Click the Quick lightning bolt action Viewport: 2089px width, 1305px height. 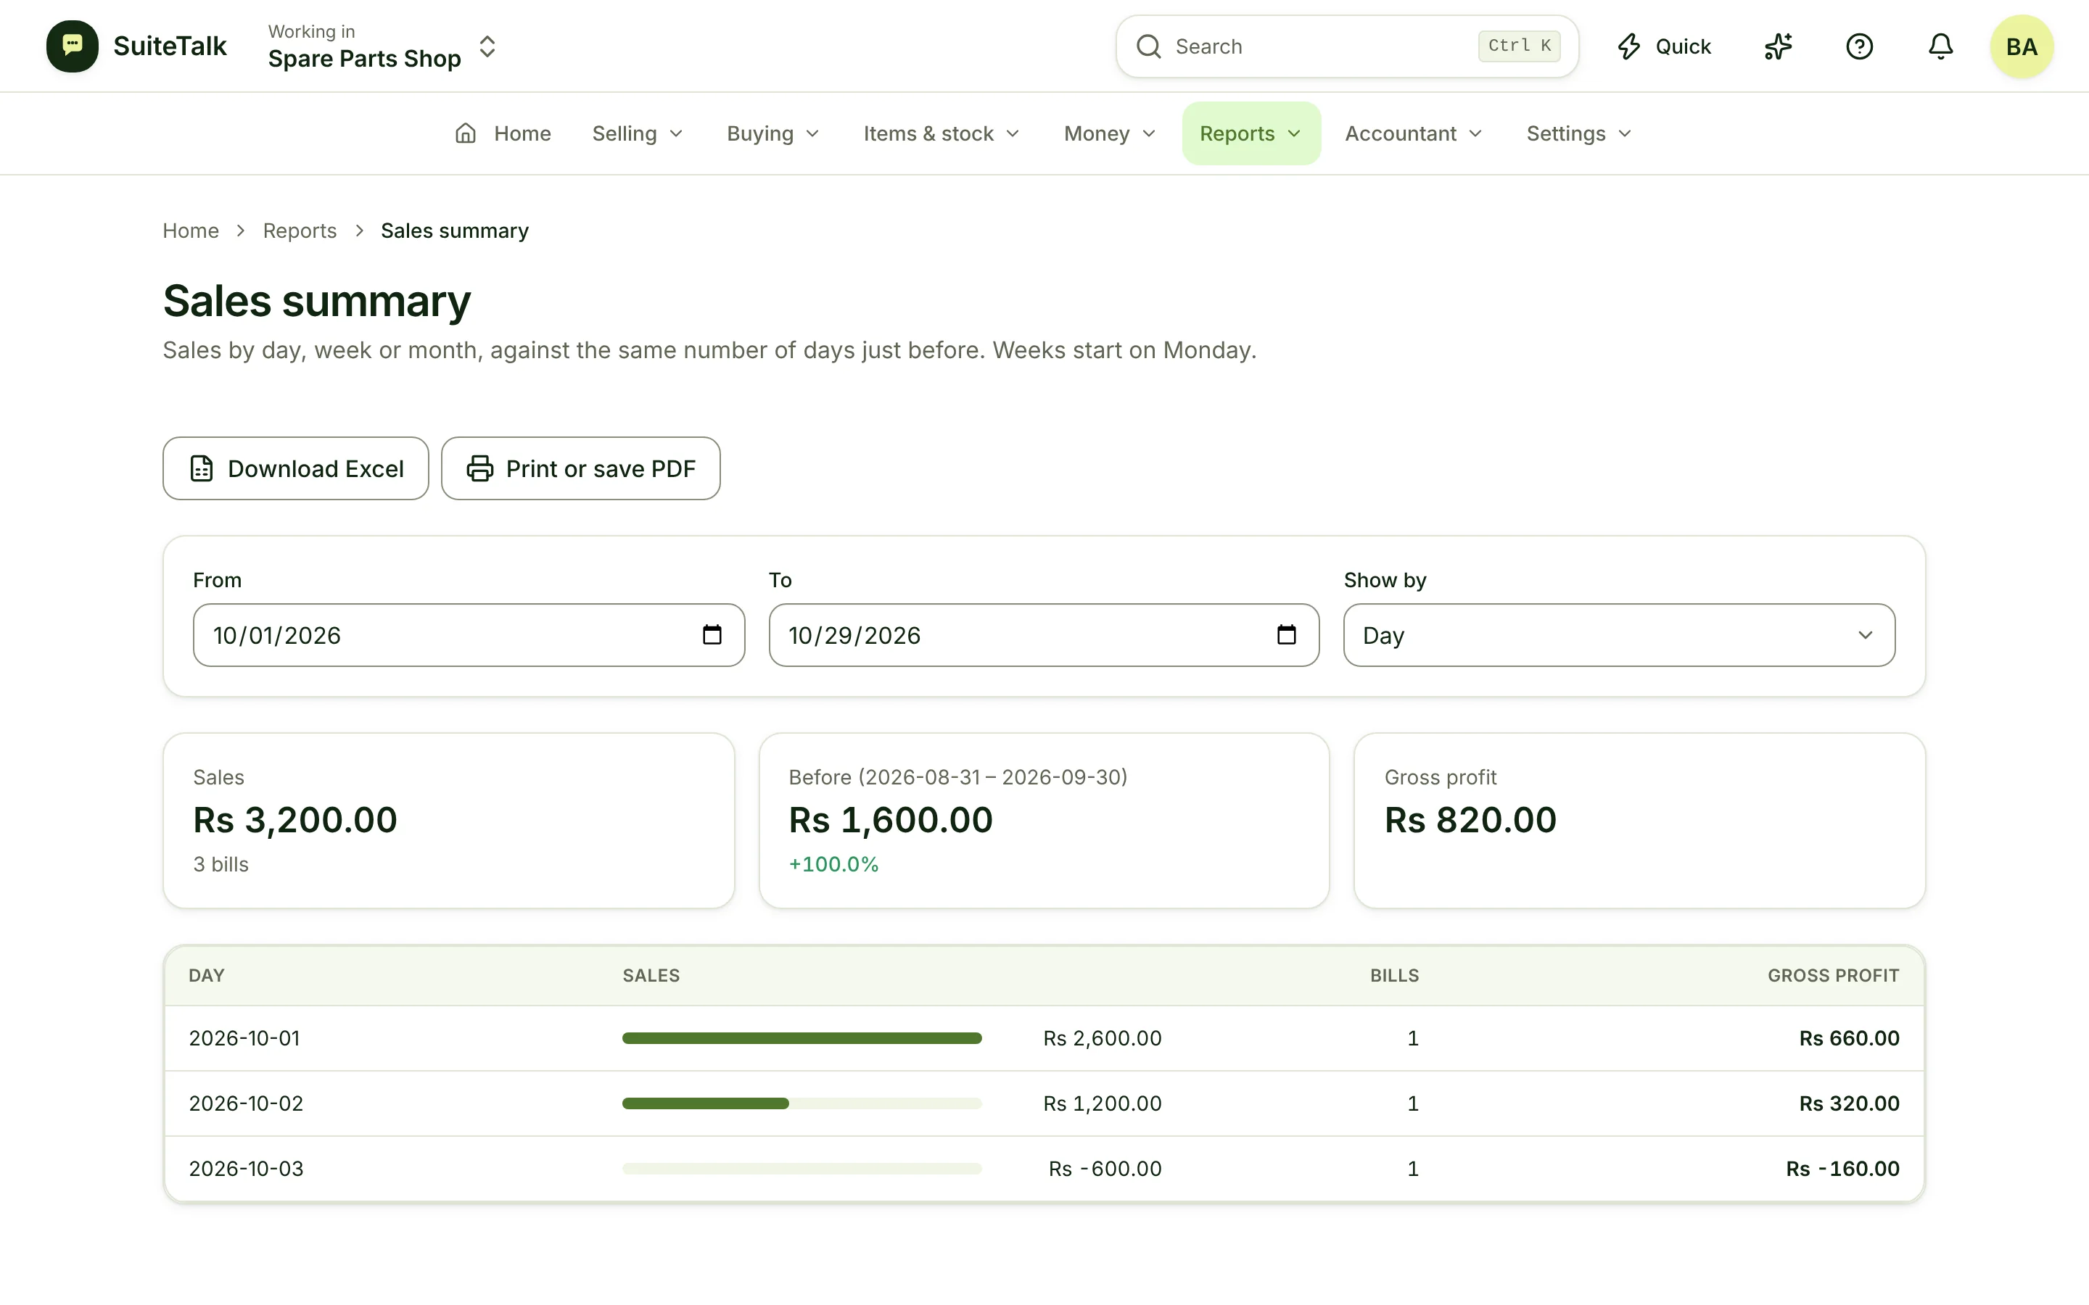pyautogui.click(x=1663, y=46)
